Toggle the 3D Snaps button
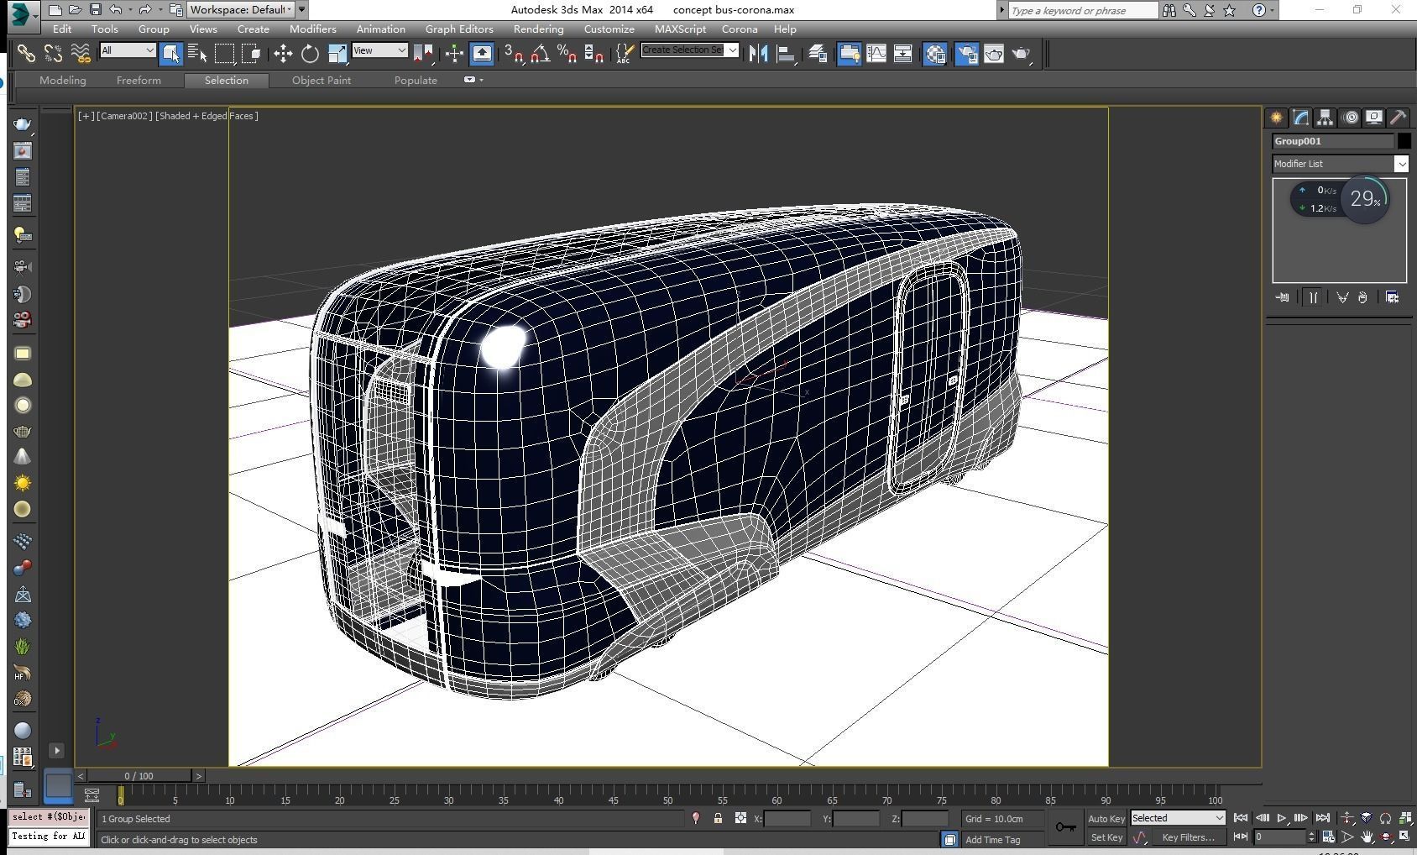 tap(513, 54)
